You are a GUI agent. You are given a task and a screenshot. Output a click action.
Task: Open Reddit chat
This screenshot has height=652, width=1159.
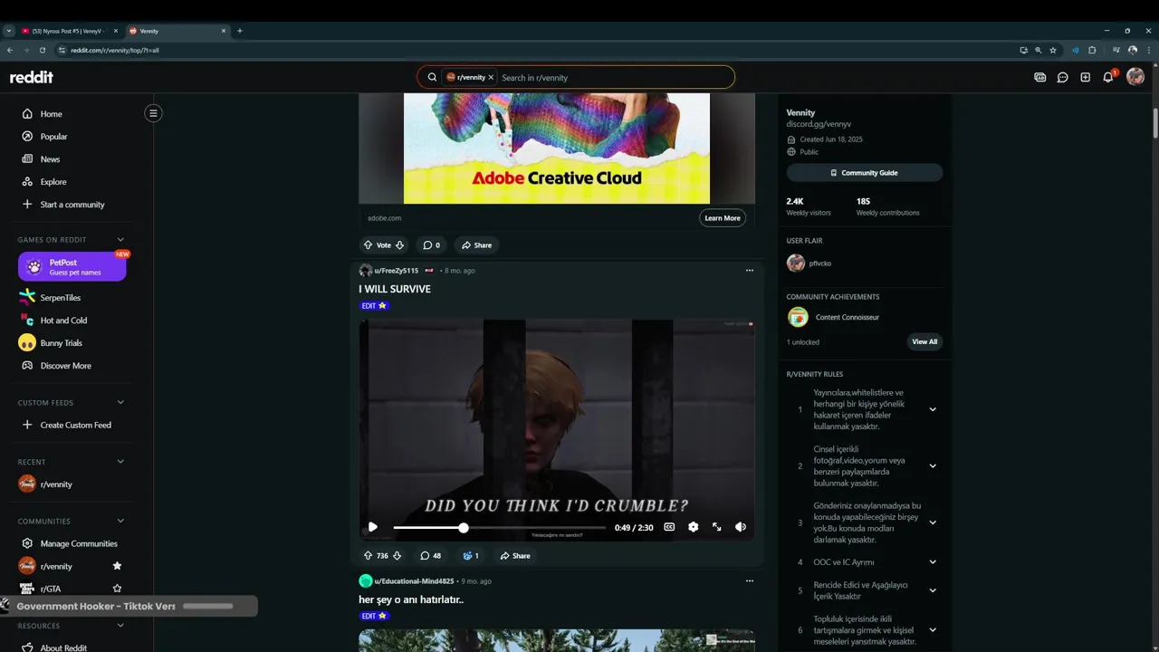[x=1062, y=77]
